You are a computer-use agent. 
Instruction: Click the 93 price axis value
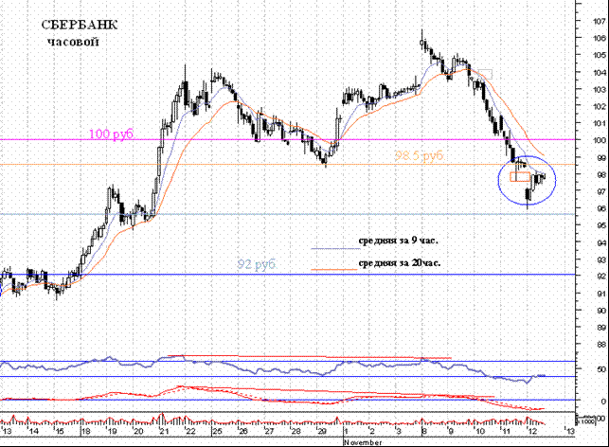[x=601, y=259]
